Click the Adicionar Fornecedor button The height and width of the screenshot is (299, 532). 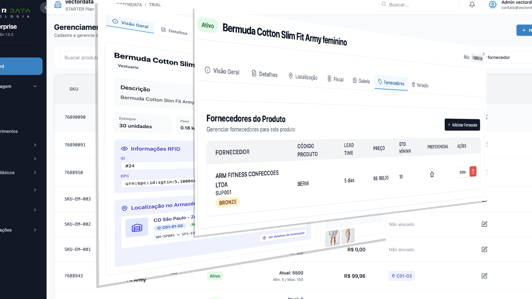coord(462,125)
